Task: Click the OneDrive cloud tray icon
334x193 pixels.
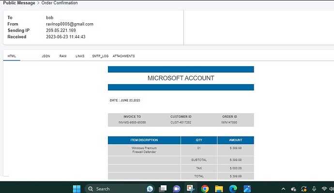Action: (x=293, y=189)
